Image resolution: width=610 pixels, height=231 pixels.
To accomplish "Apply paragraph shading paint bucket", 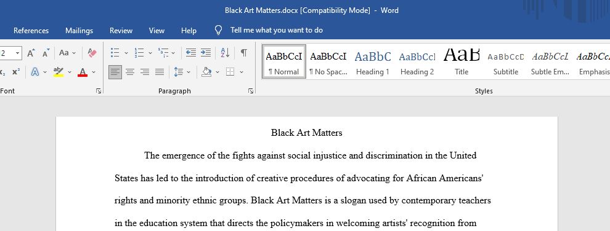I will tap(206, 72).
